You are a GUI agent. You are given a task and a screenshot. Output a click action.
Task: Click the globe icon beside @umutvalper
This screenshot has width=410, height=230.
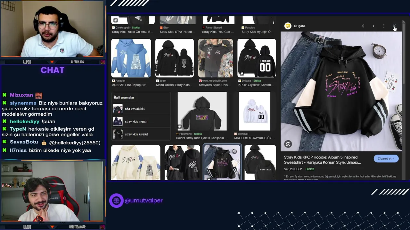tap(116, 201)
